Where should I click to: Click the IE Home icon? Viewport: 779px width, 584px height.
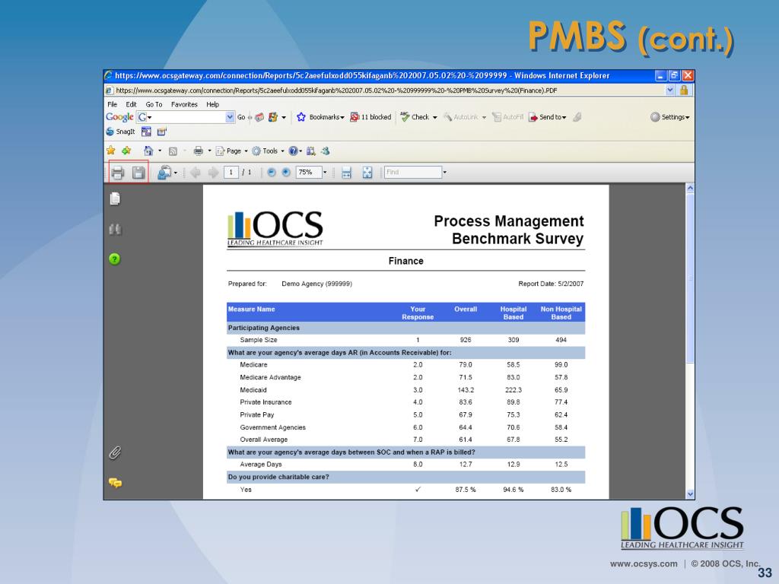(x=148, y=151)
